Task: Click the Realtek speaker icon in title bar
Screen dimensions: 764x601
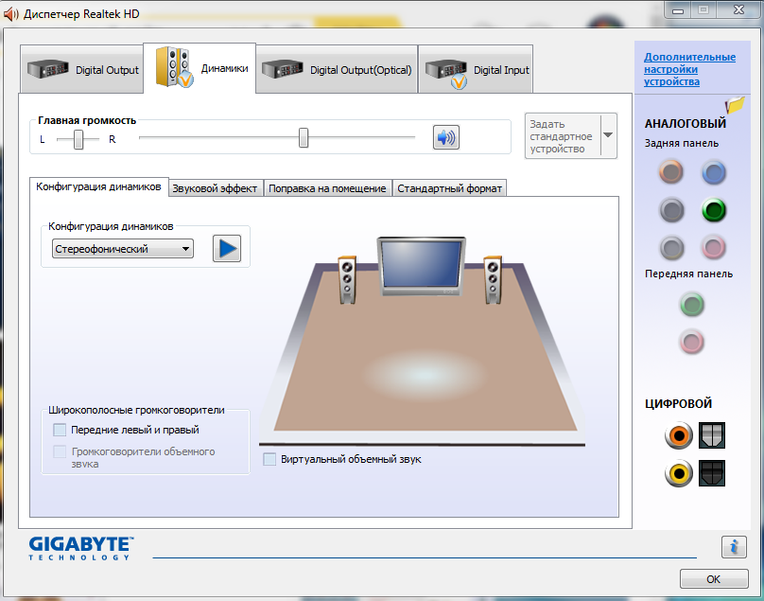Action: tap(10, 13)
